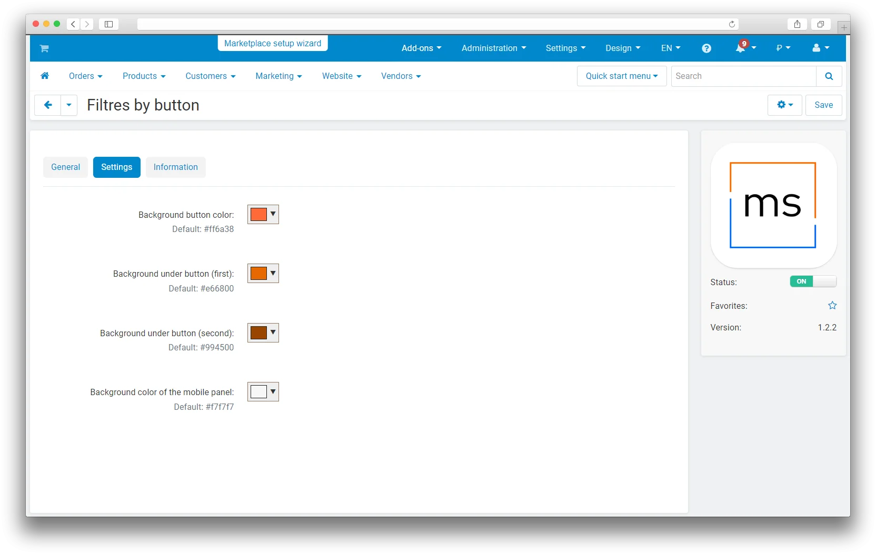Viewport: 876px width, 554px height.
Task: Click 'Default: #ff6a38' text
Action: pyautogui.click(x=203, y=229)
